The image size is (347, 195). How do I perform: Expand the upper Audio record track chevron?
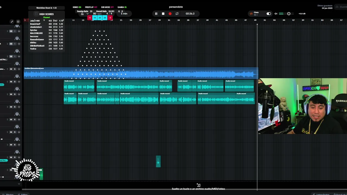19,82
